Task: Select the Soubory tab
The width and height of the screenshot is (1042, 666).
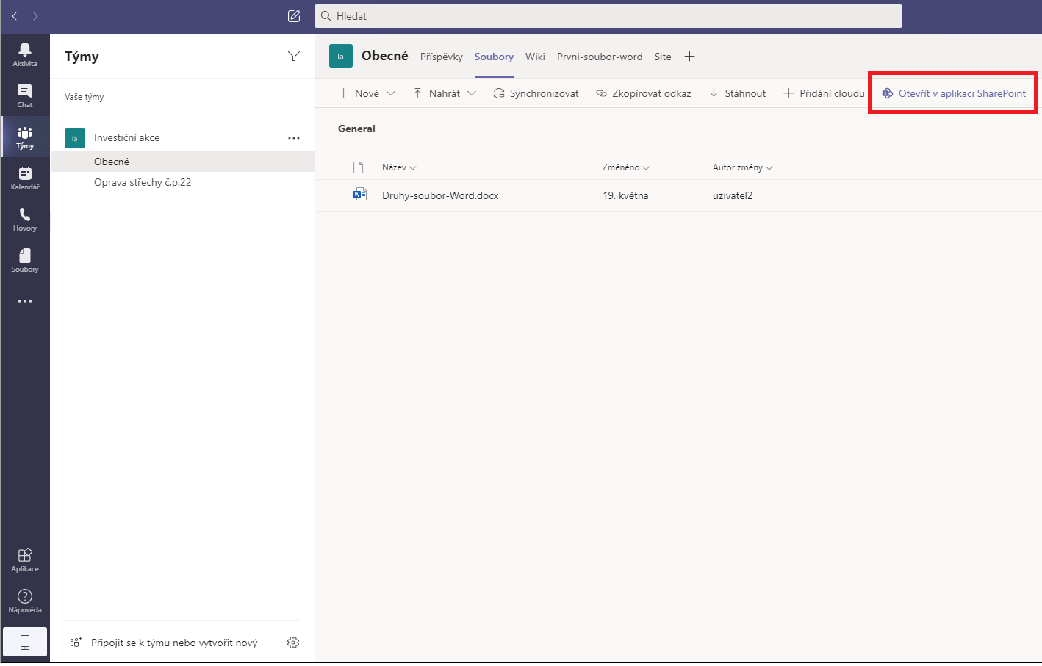Action: [494, 57]
